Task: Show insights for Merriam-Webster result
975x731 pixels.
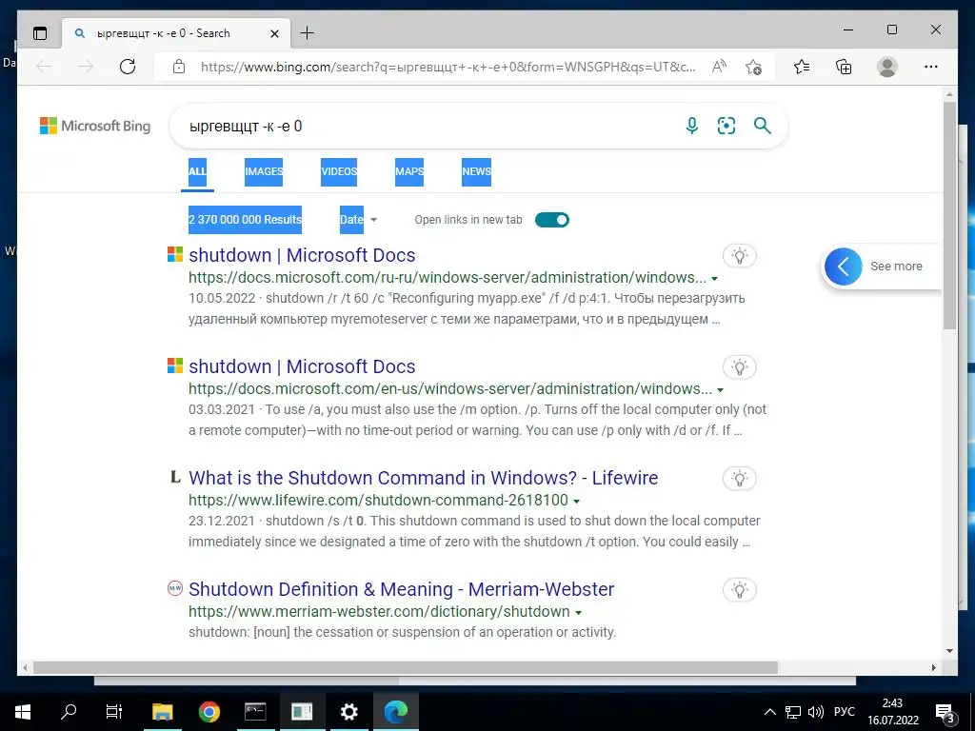Action: 739,589
